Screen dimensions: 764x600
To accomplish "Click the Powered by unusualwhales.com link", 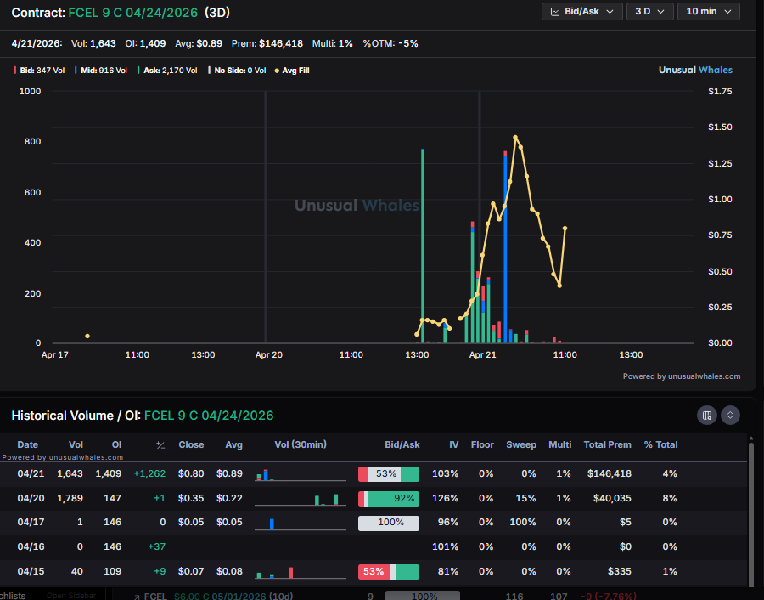I will tap(682, 376).
